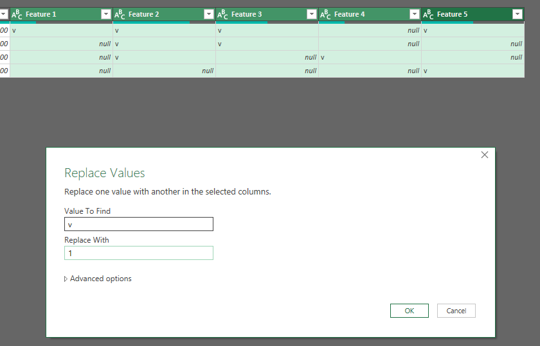Focus the Replace With field
540x346 pixels.
pyautogui.click(x=139, y=253)
